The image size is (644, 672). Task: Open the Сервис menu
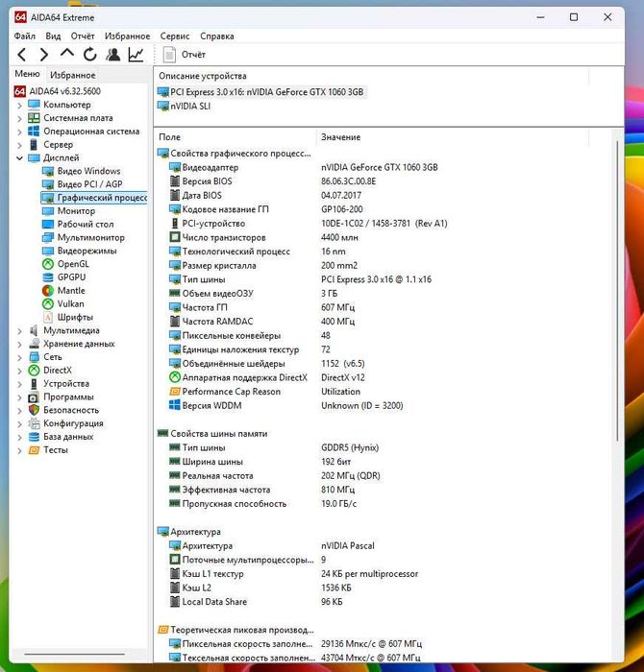point(175,36)
